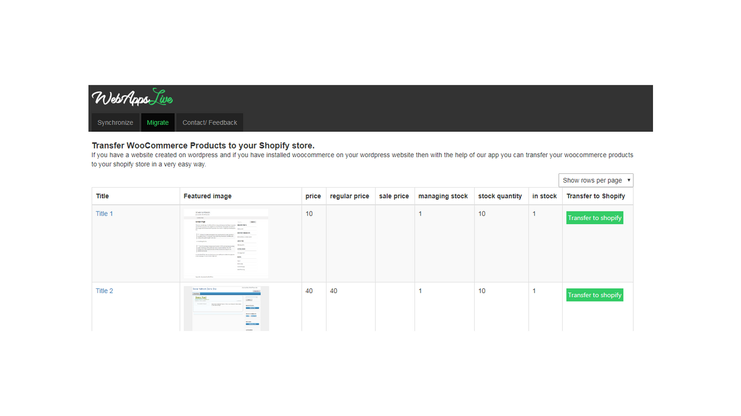Click the WebApps Live logo

point(133,98)
